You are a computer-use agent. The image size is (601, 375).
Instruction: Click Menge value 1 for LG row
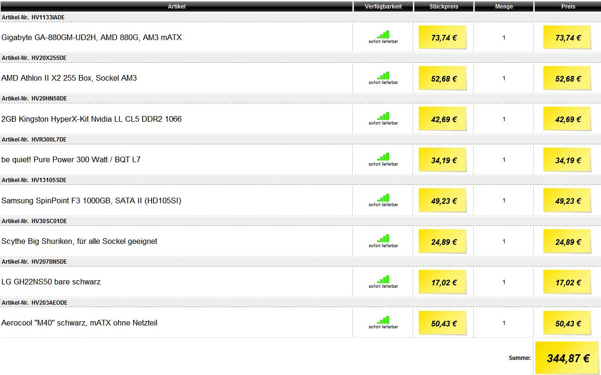tap(504, 282)
